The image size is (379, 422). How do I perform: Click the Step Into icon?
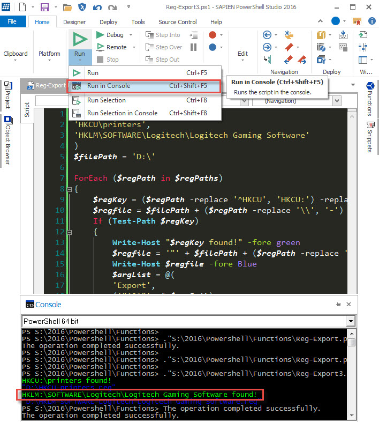(x=149, y=35)
